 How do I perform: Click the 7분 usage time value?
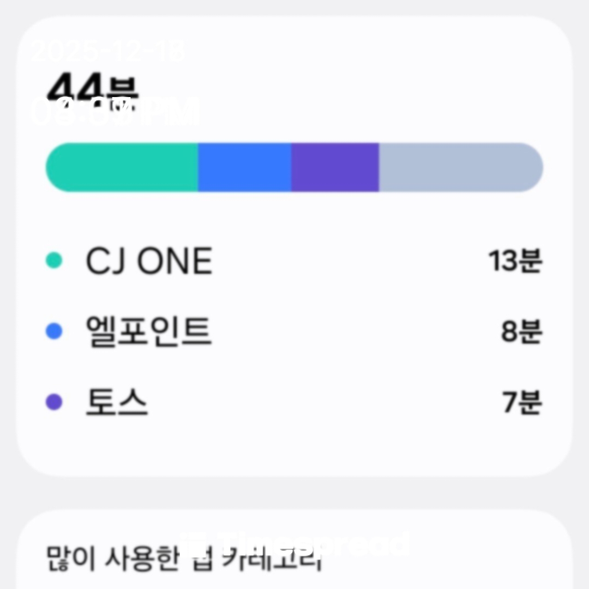pos(521,403)
